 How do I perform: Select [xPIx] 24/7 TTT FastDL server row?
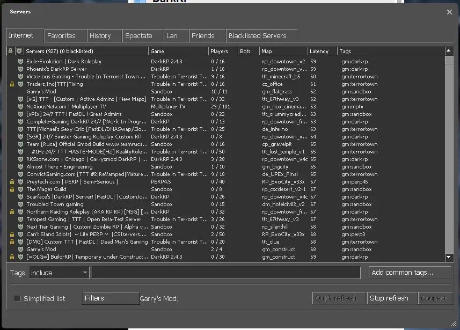[225, 114]
